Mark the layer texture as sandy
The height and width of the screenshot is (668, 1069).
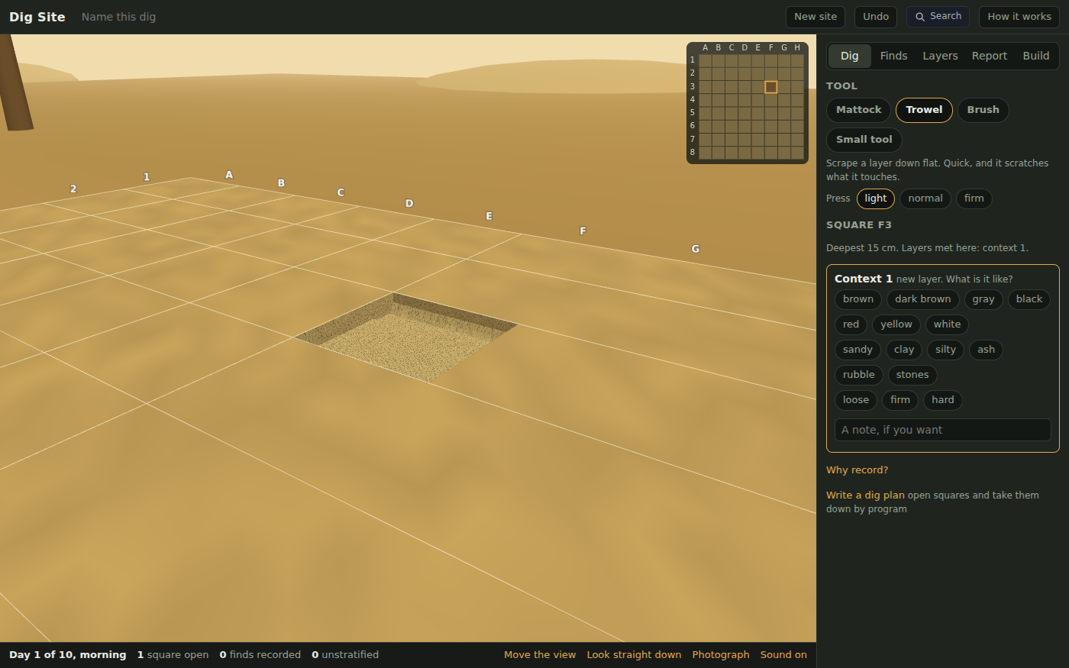coord(857,350)
